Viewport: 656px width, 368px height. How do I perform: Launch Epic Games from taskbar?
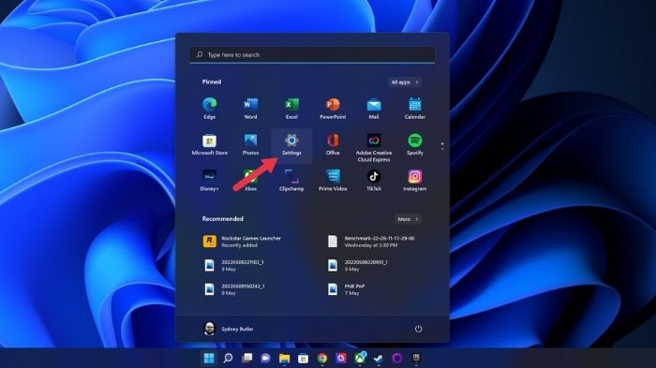416,358
